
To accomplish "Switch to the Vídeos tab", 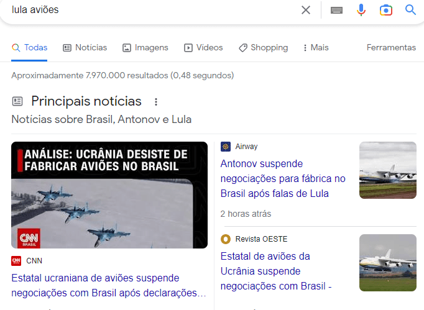I will 203,48.
